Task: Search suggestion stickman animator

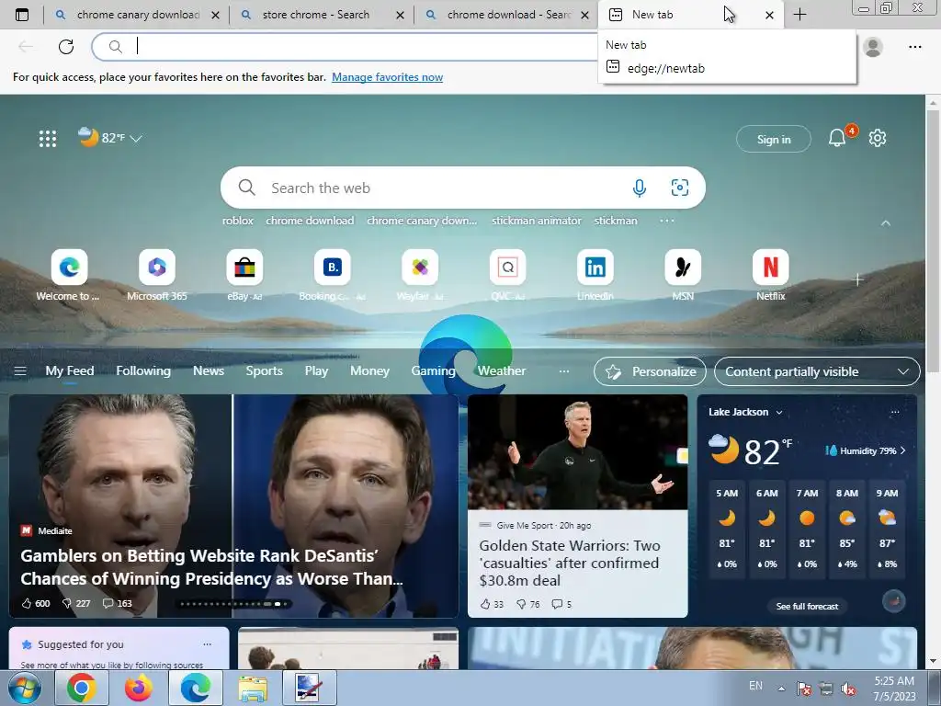Action: [x=537, y=221]
